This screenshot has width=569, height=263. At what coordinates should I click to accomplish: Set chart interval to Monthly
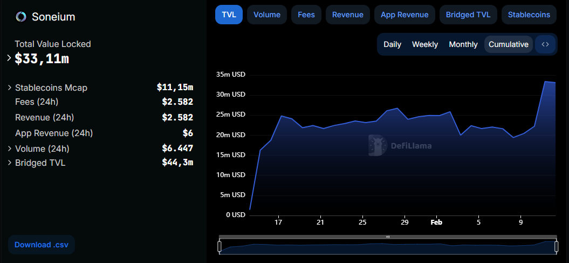coord(463,44)
